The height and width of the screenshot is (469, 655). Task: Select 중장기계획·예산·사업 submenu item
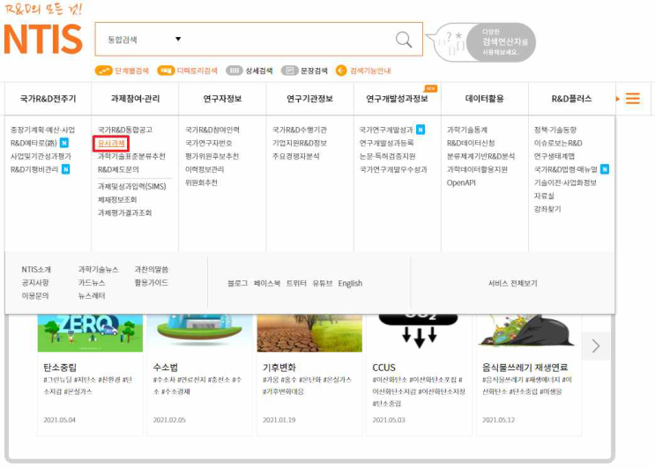[x=42, y=130]
